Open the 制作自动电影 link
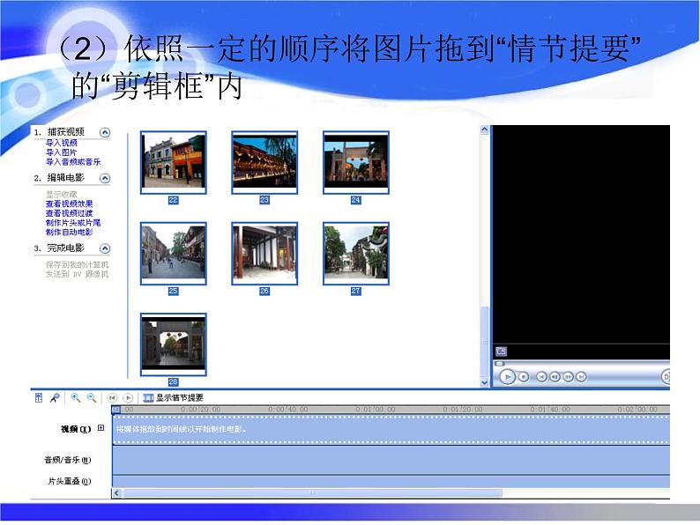Screen dimensions: 700x525 point(69,232)
